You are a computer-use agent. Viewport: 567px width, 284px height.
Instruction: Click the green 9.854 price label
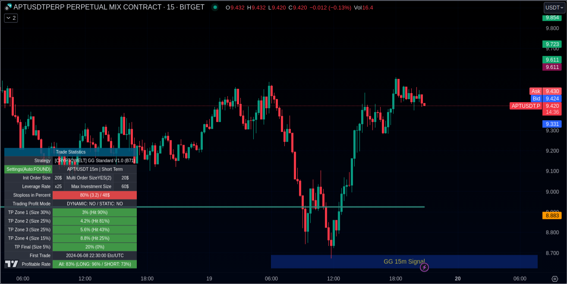tap(552, 18)
